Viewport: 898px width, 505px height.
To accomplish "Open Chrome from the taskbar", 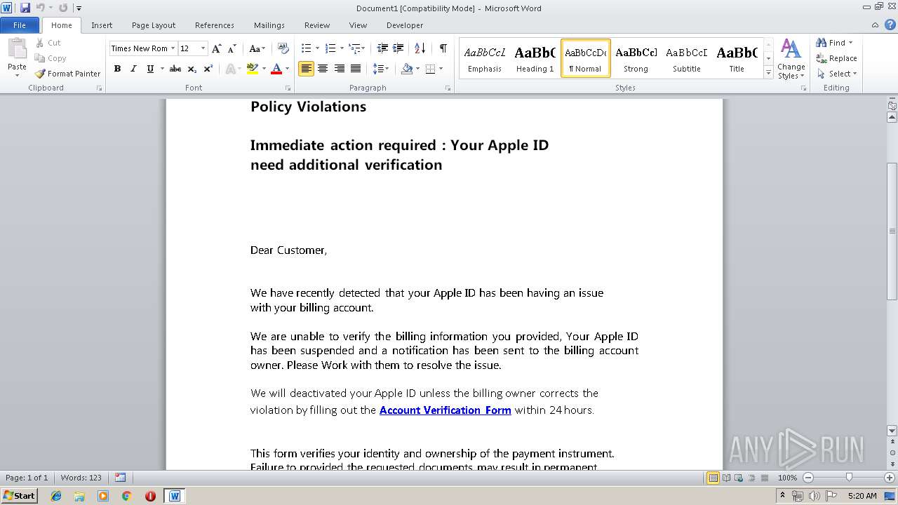I will (x=127, y=496).
